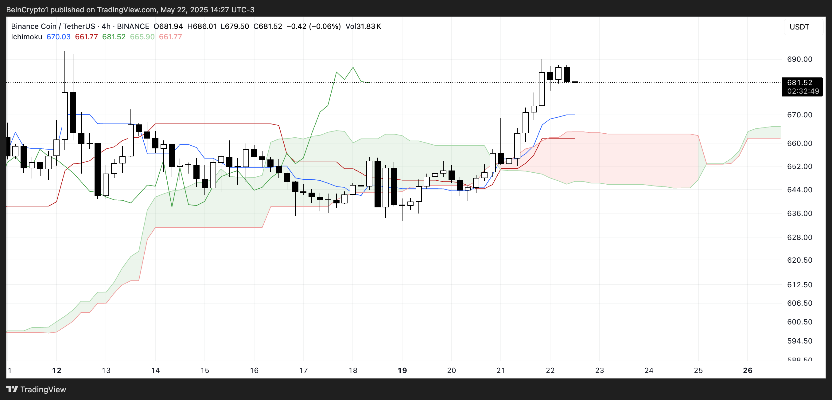The height and width of the screenshot is (400, 832).
Task: Click the 644.00 price scale label
Action: pyautogui.click(x=799, y=190)
